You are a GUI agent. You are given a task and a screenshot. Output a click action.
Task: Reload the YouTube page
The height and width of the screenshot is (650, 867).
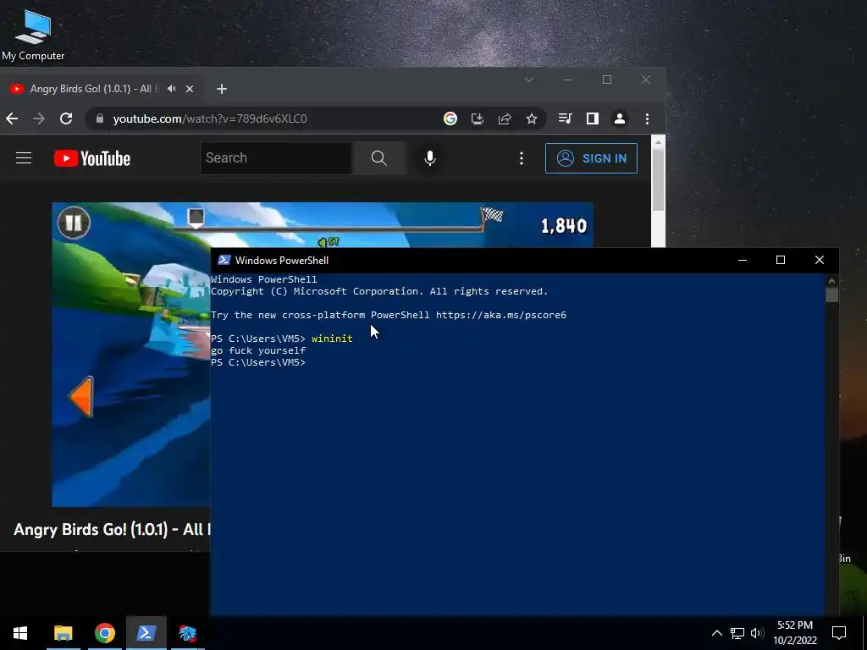pyautogui.click(x=66, y=118)
